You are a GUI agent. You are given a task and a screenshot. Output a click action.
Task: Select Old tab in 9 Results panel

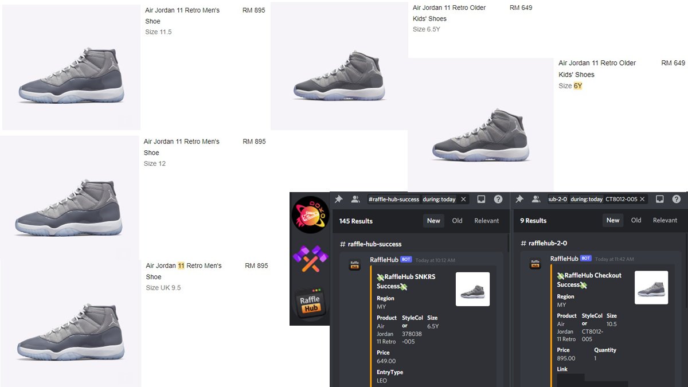click(x=636, y=220)
